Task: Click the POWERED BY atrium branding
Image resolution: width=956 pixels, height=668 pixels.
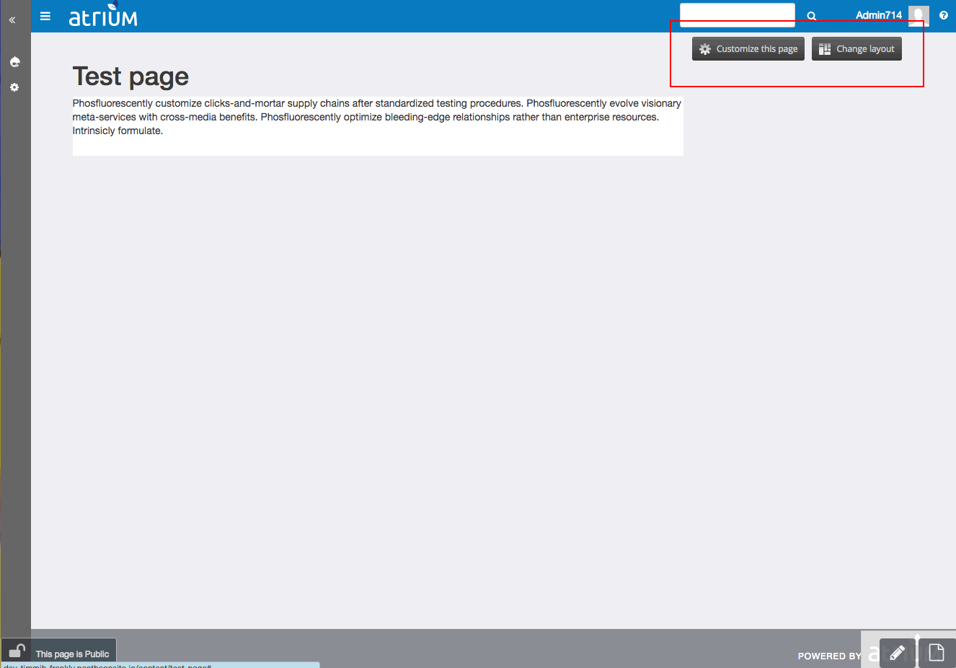Action: click(829, 656)
